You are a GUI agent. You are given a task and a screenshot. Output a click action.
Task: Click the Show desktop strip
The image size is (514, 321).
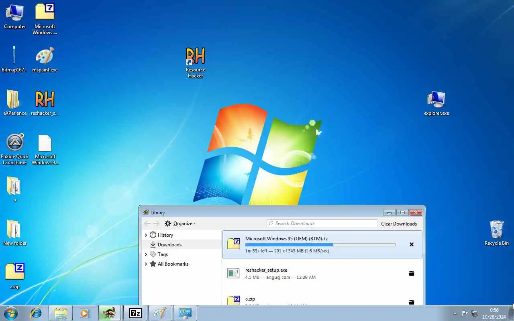coord(511,313)
